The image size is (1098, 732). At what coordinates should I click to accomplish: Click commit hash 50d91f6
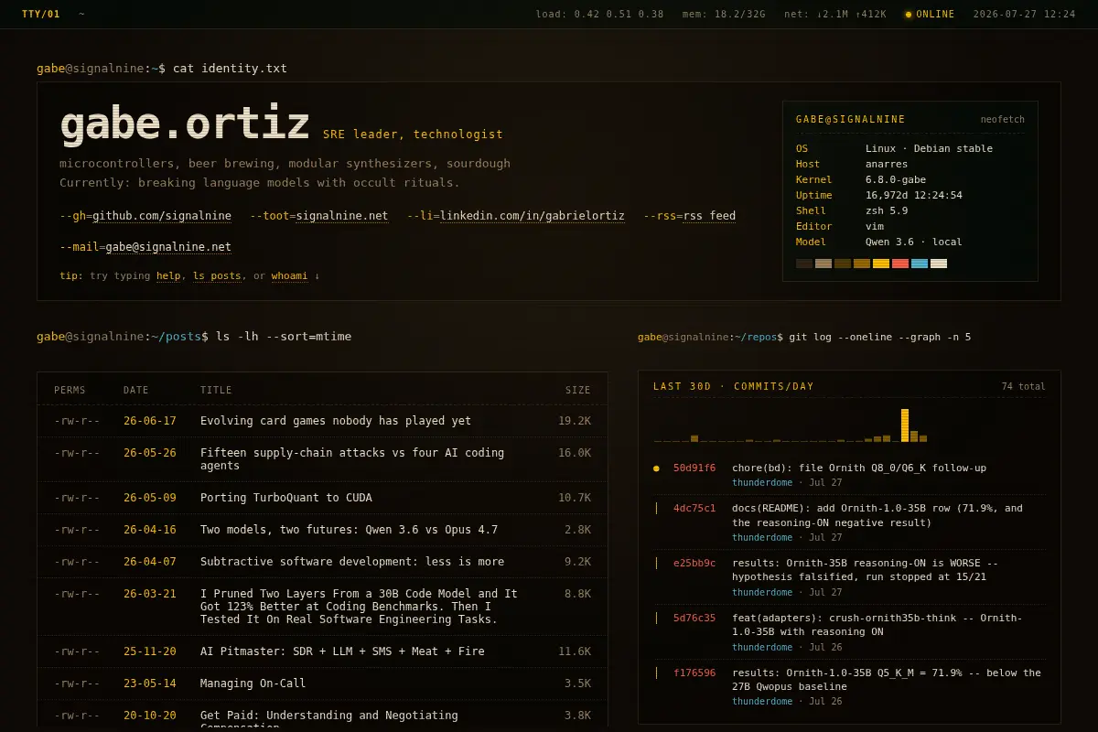(694, 468)
